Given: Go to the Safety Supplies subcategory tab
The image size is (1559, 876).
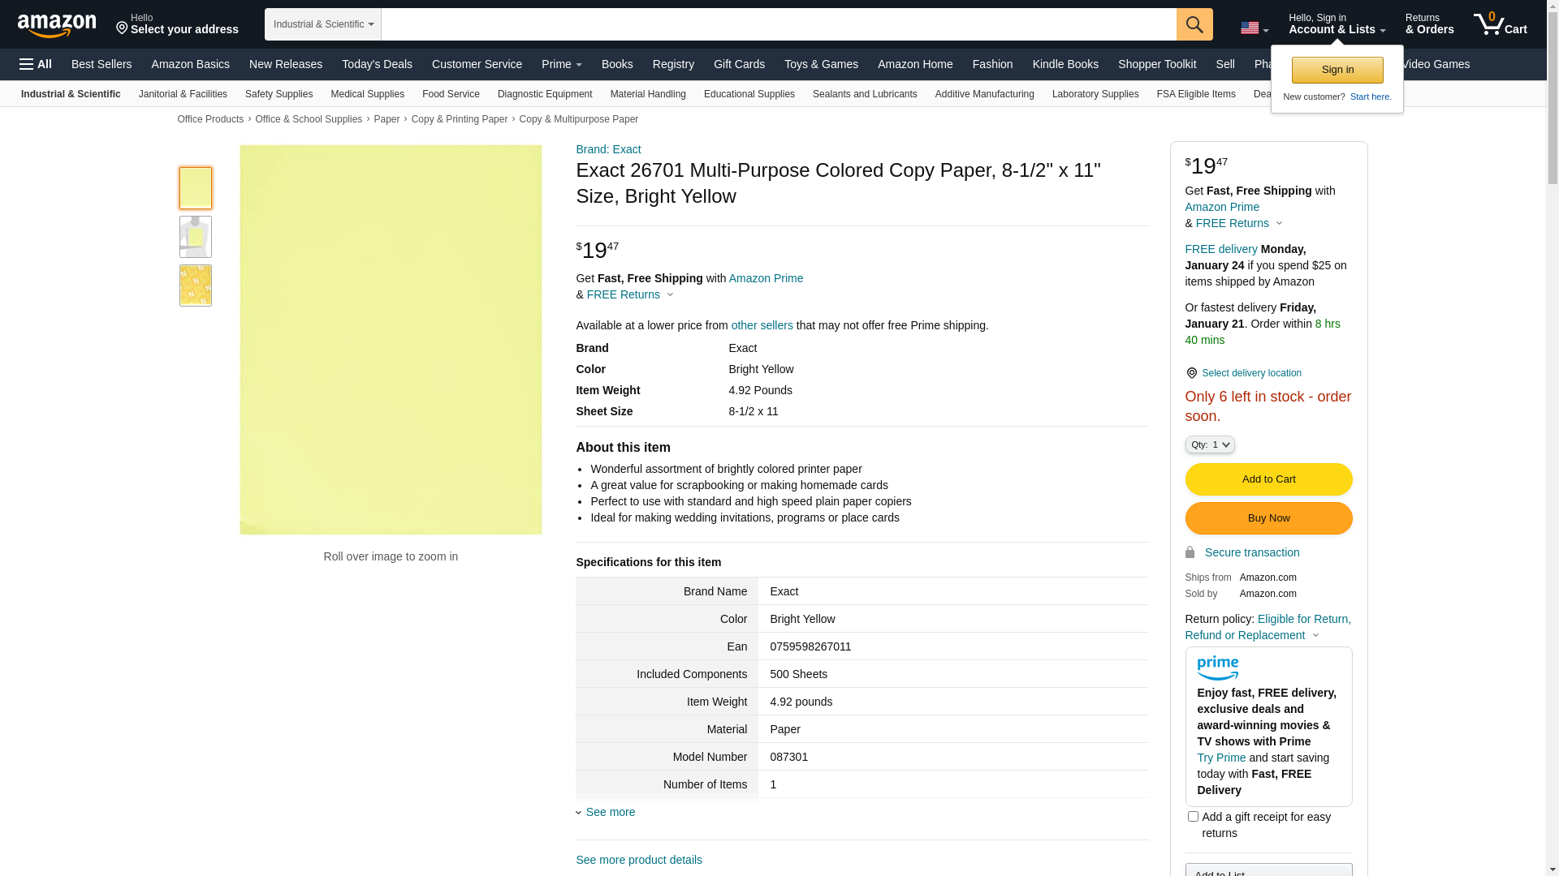Looking at the screenshot, I should pyautogui.click(x=279, y=94).
